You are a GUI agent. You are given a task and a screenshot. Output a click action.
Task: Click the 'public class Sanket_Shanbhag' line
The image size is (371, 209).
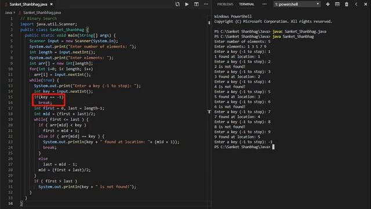point(54,30)
